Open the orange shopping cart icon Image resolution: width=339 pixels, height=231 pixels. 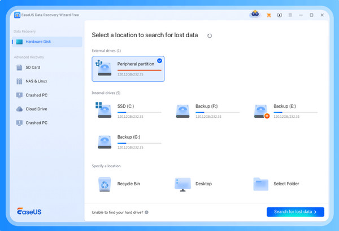coord(269,15)
